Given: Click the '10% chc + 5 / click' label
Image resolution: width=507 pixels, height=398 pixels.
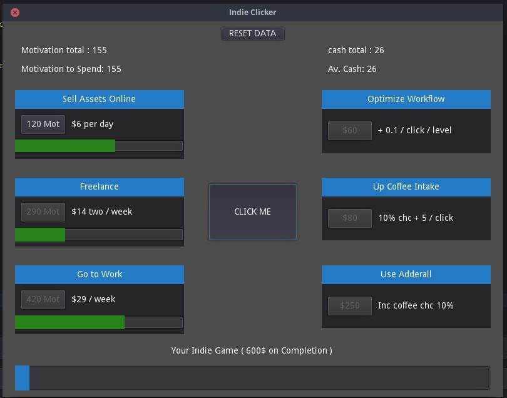Looking at the screenshot, I should pyautogui.click(x=416, y=218).
